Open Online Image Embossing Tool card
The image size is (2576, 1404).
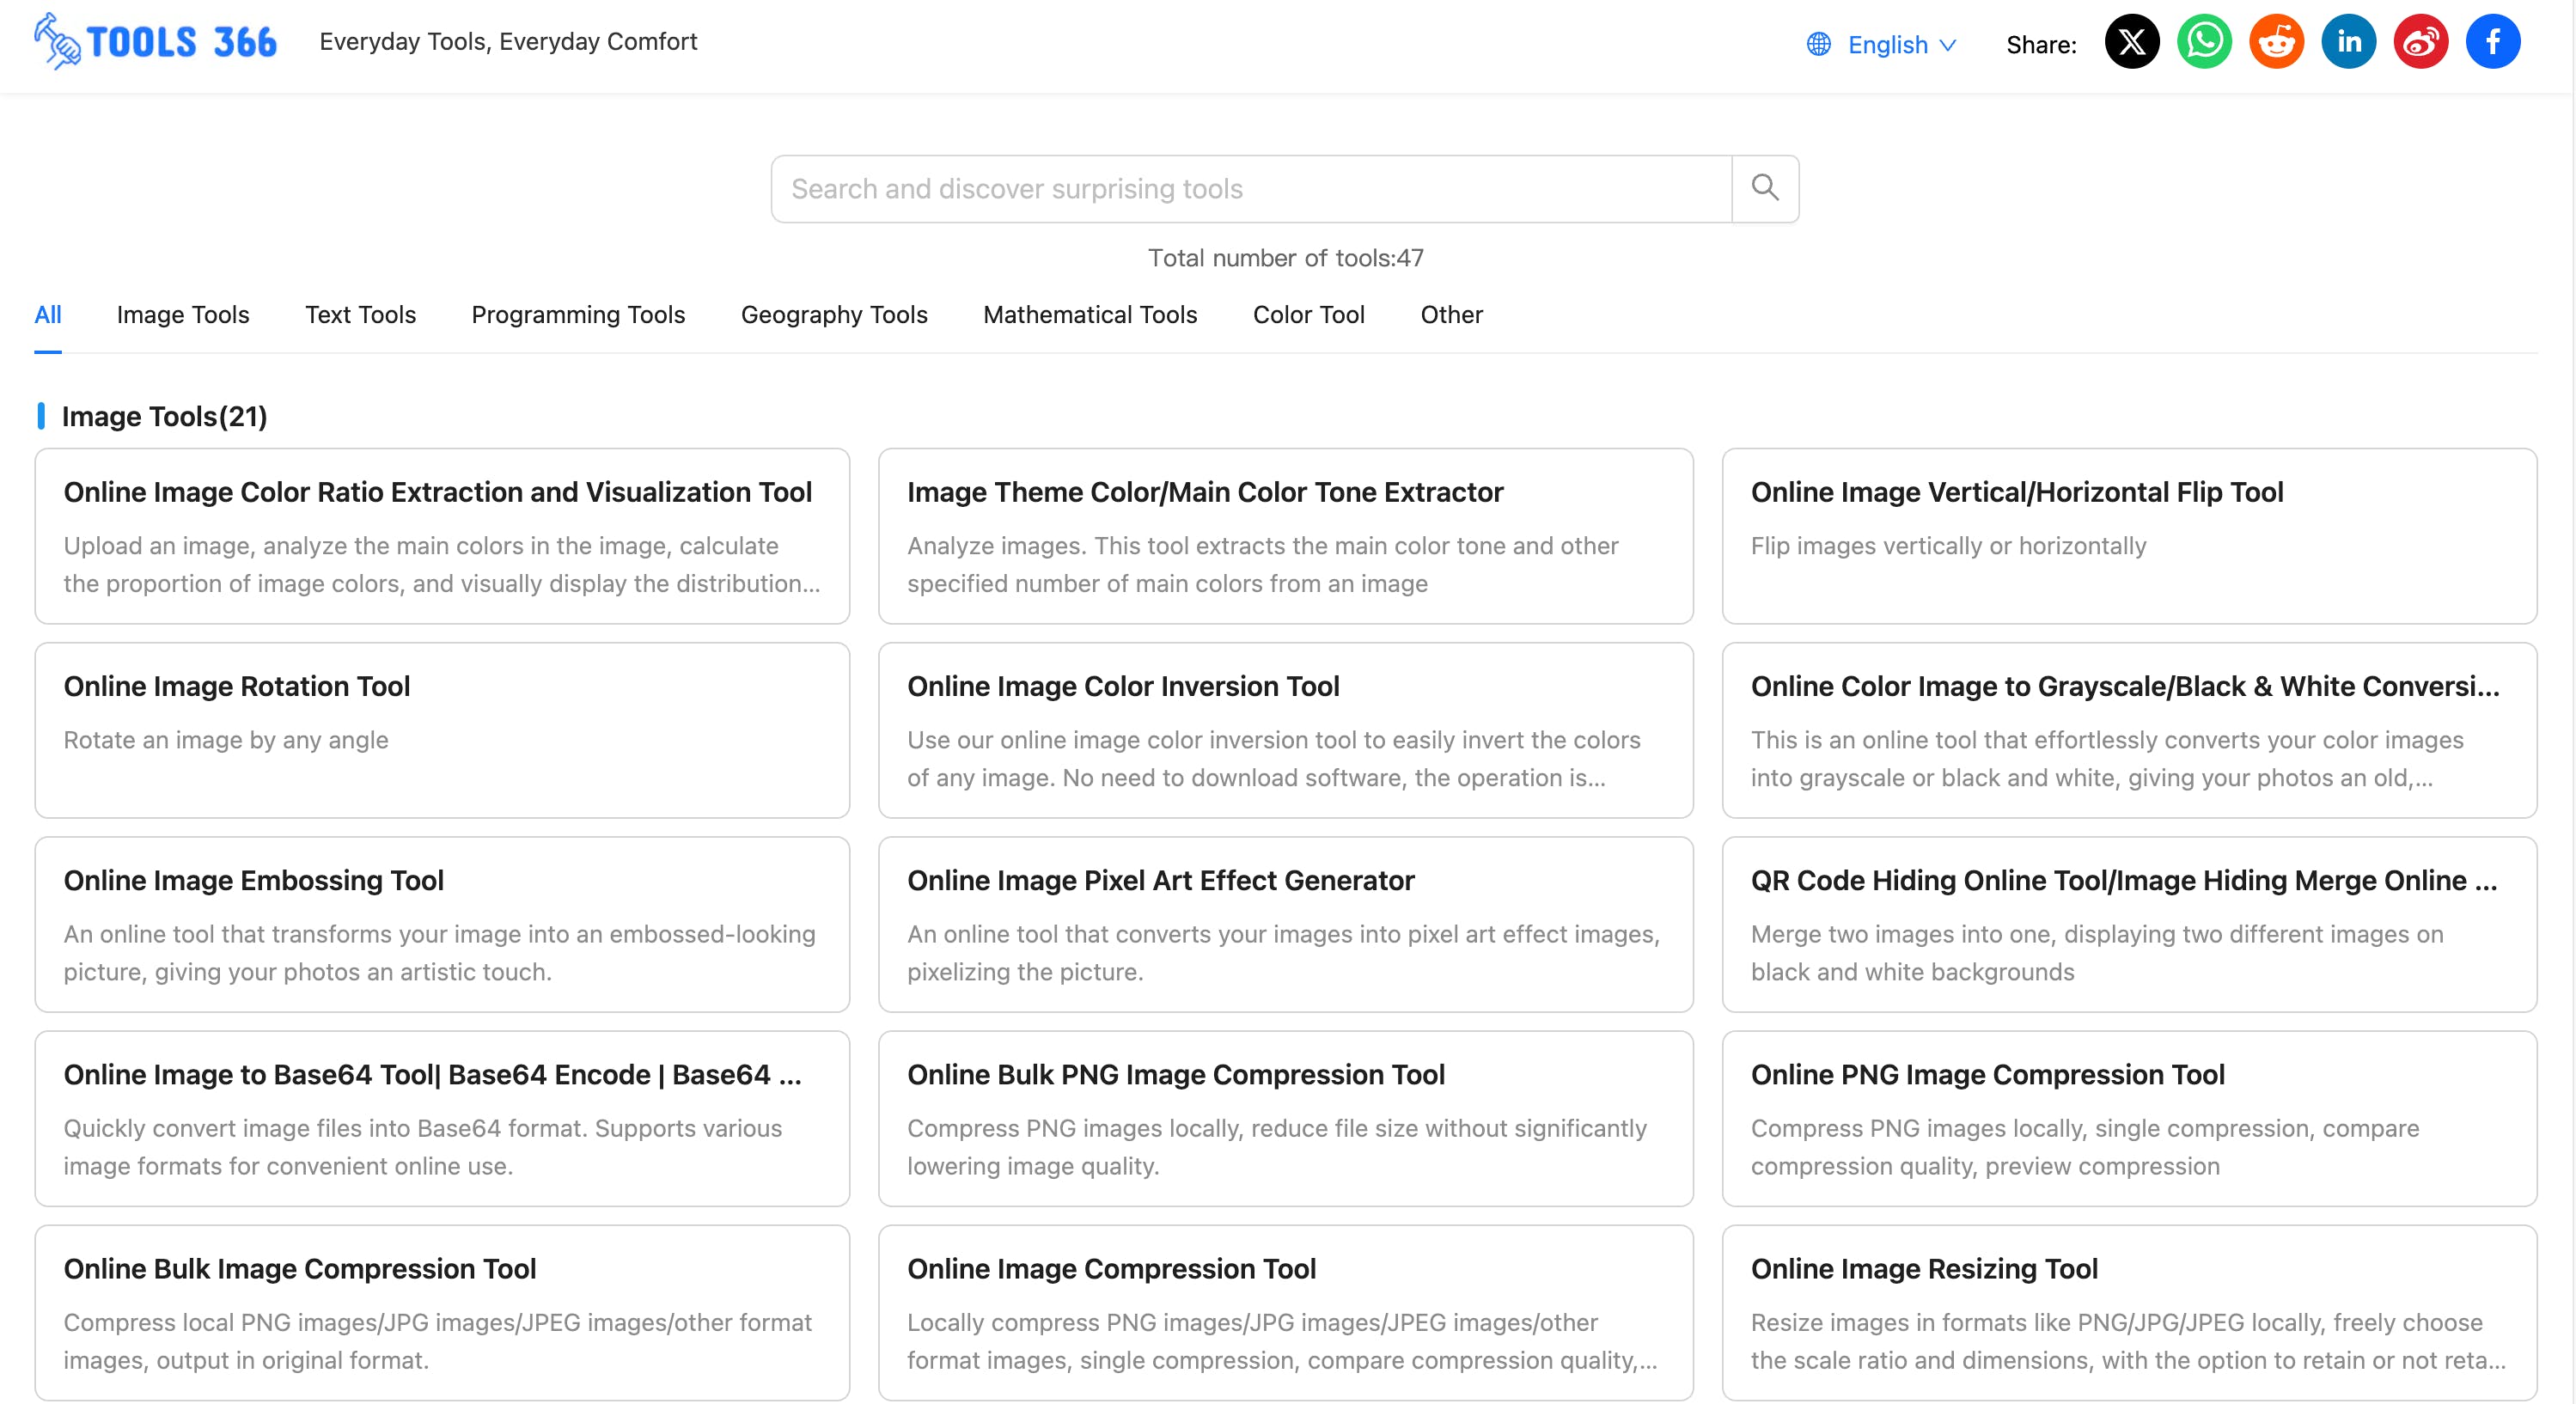tap(442, 924)
